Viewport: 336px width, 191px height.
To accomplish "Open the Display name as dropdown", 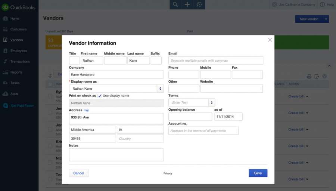I will (160, 89).
